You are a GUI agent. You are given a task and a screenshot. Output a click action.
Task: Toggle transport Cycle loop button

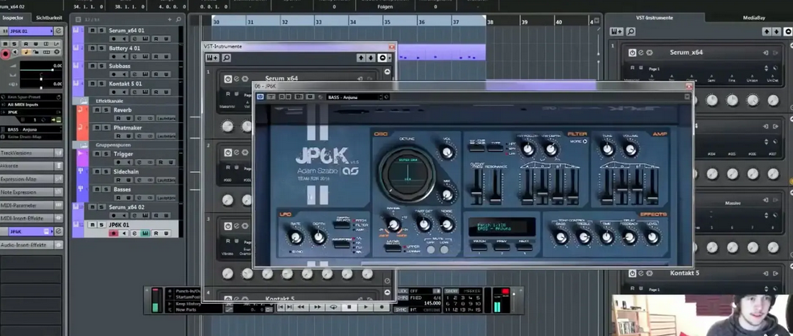[x=333, y=307]
